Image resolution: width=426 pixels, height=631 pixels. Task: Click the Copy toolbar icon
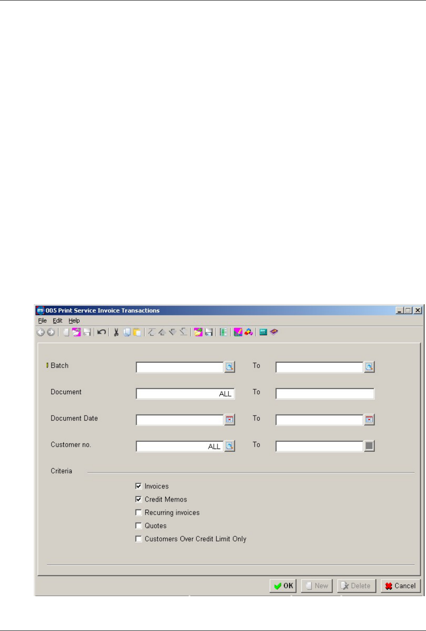pyautogui.click(x=127, y=332)
